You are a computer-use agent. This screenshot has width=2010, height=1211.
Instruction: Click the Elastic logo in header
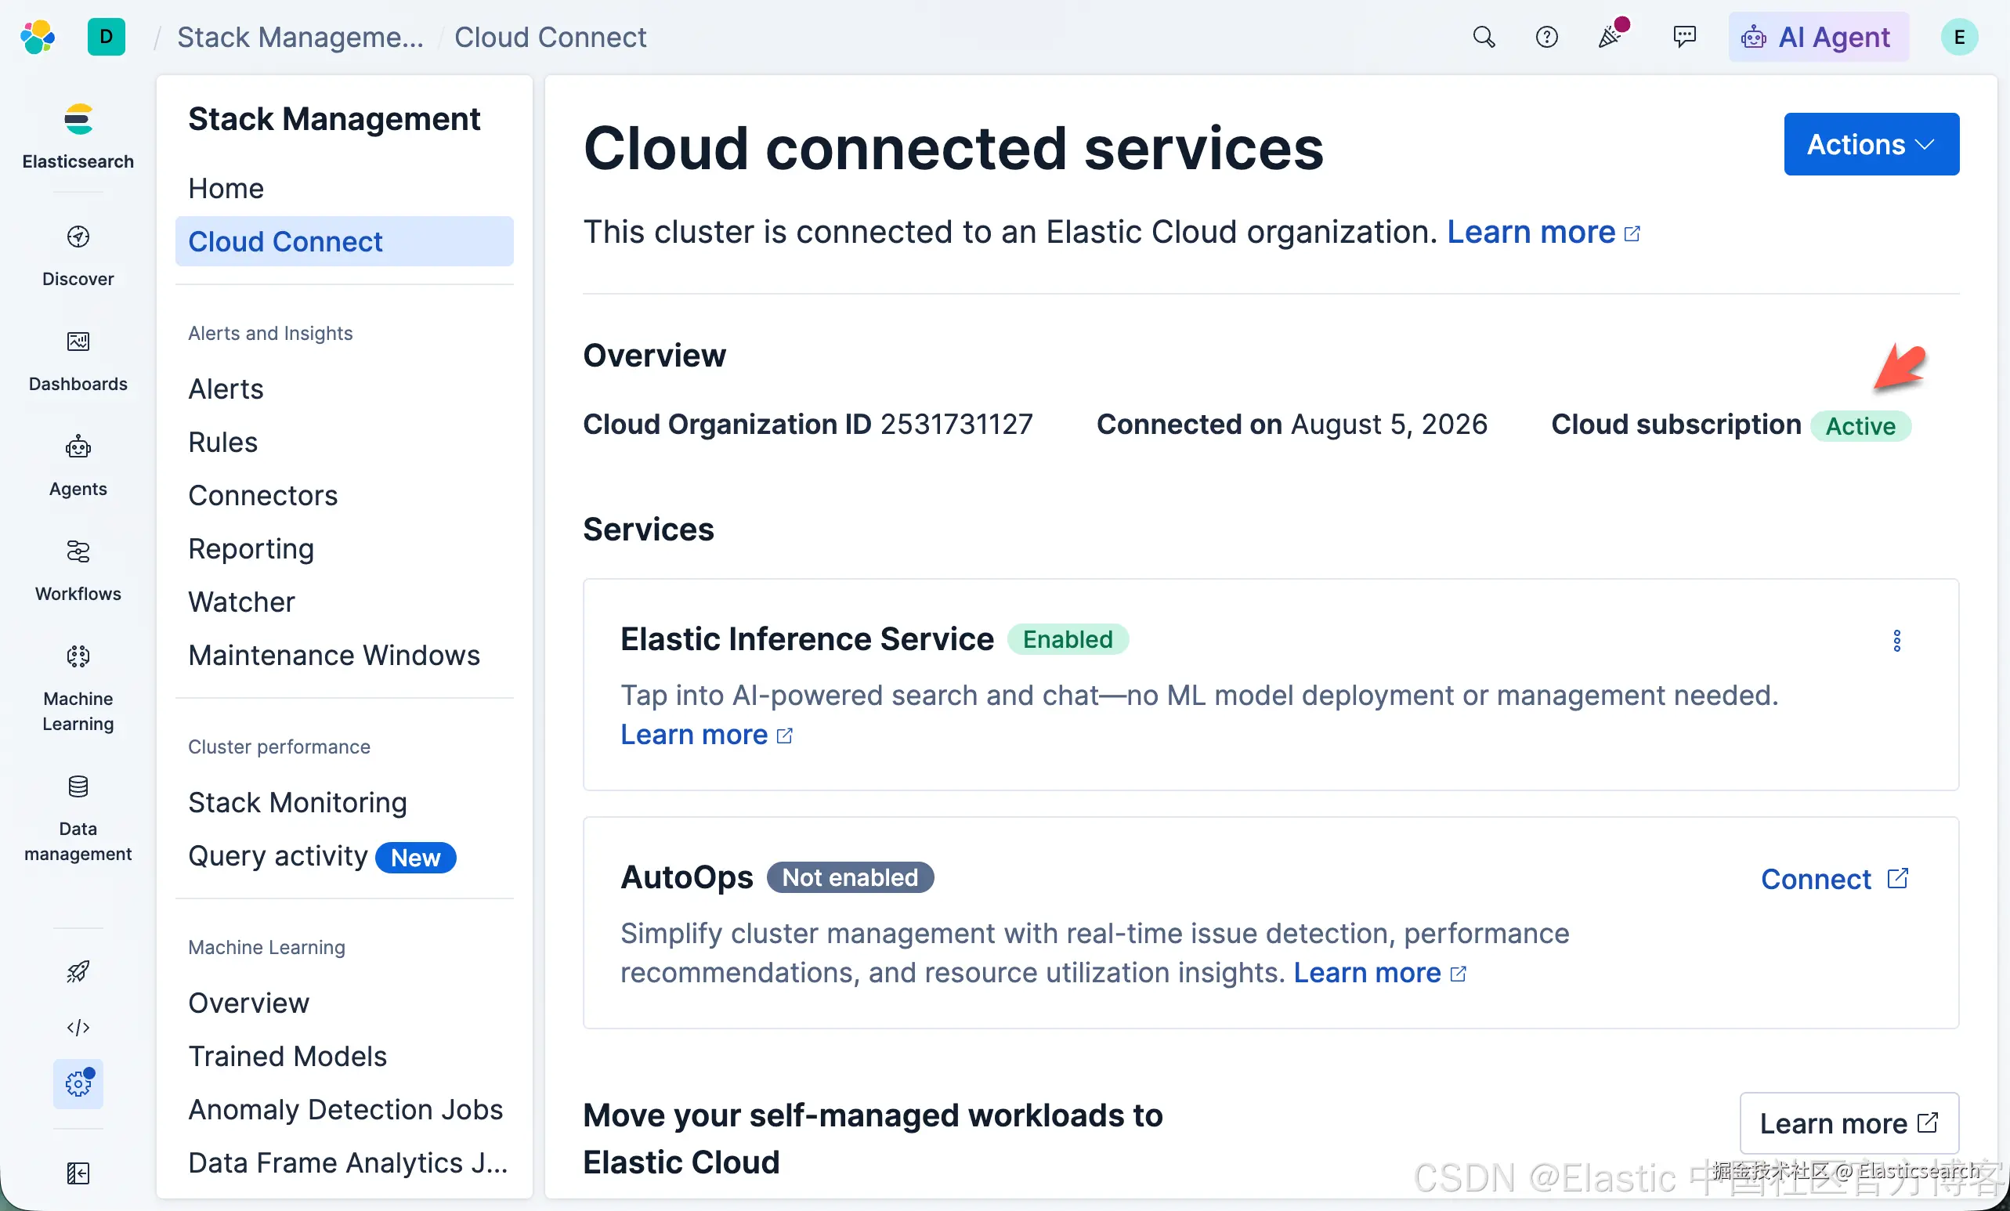pyautogui.click(x=38, y=37)
